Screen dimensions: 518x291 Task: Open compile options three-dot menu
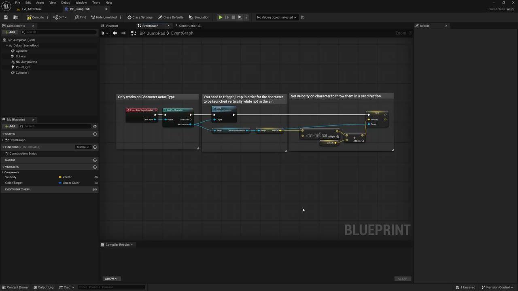[47, 17]
